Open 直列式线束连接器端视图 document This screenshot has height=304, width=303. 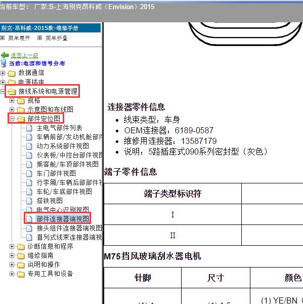69,237
